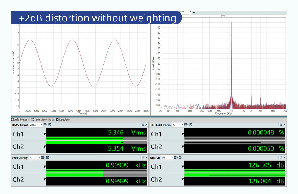Expand the SINAD Ch2 channel arrow
The height and width of the screenshot is (194, 298).
tap(183, 179)
